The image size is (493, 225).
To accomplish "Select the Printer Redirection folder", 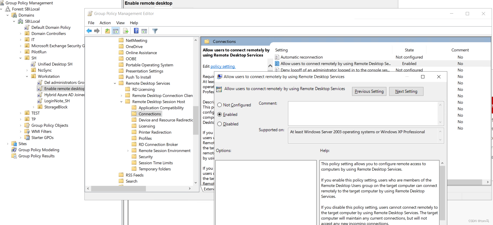I will tap(155, 132).
